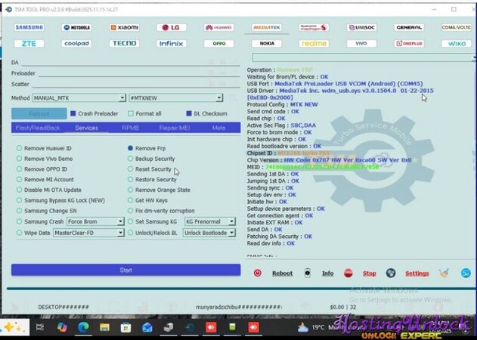Click the red Stop sign icon
Viewport: 477px width, 340px height.
pos(348,274)
